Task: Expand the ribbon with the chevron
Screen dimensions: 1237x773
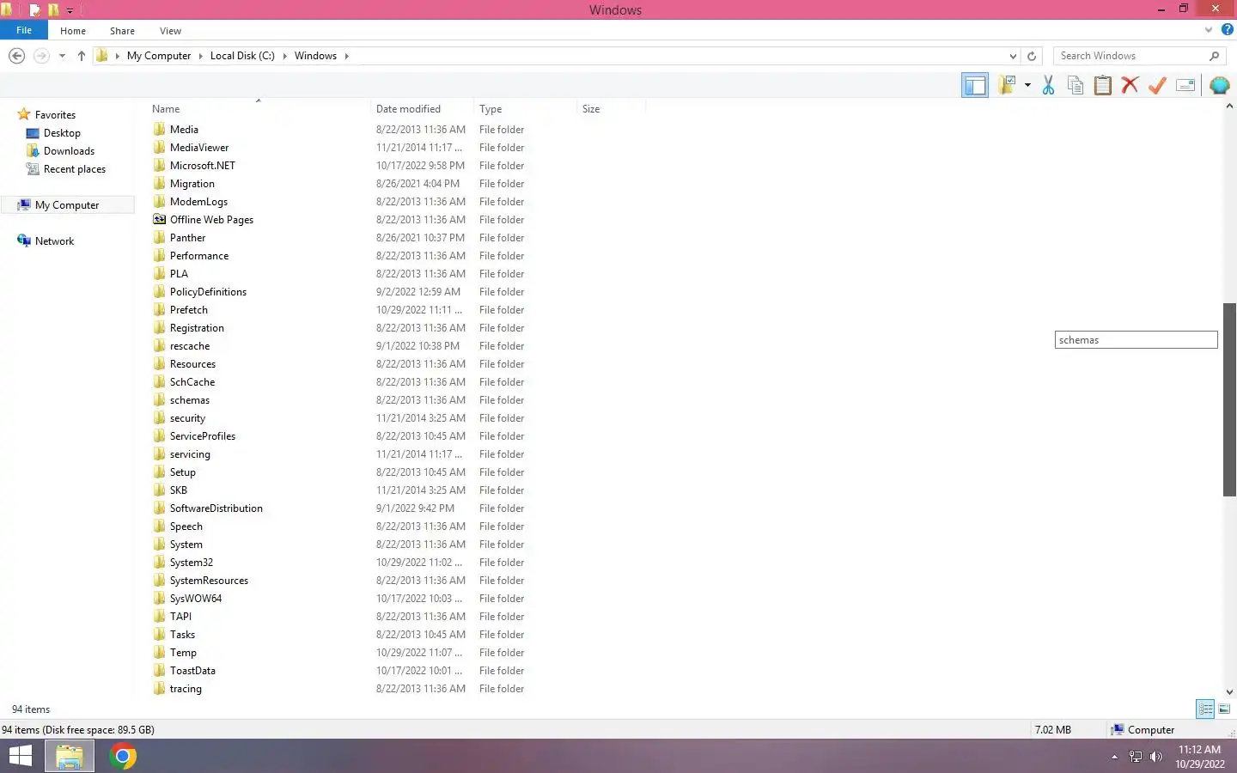Action: tap(1209, 29)
